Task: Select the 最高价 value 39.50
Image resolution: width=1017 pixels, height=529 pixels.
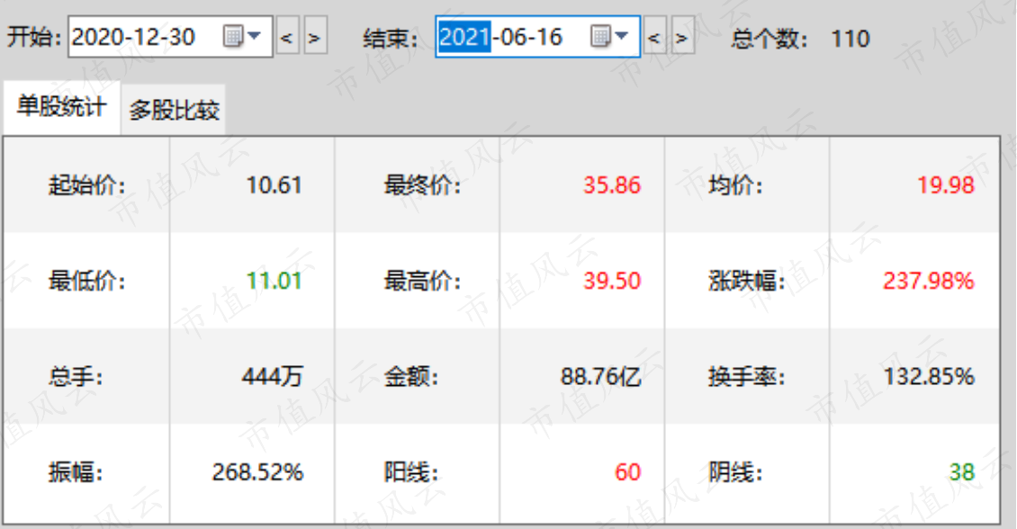Action: click(612, 281)
